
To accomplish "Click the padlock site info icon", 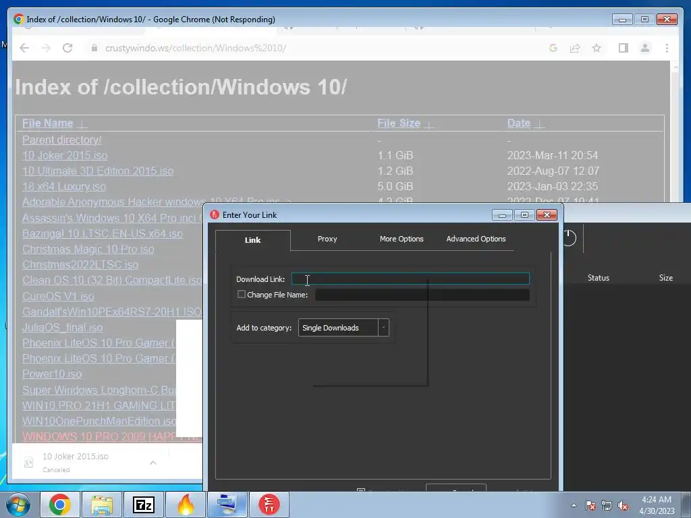I will tap(94, 48).
